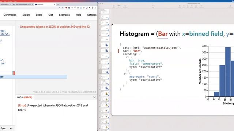Image resolution: width=234 pixels, height=131 pixels.
Task: Open the Help menu in macOS menu bar
Action: pos(15,1)
